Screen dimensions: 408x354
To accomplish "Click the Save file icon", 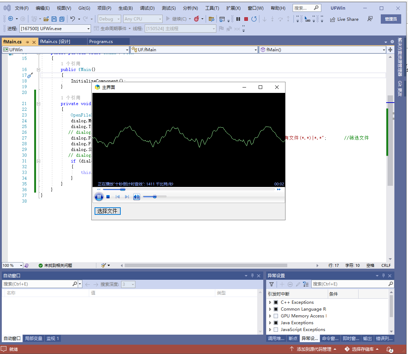I will click(x=54, y=19).
